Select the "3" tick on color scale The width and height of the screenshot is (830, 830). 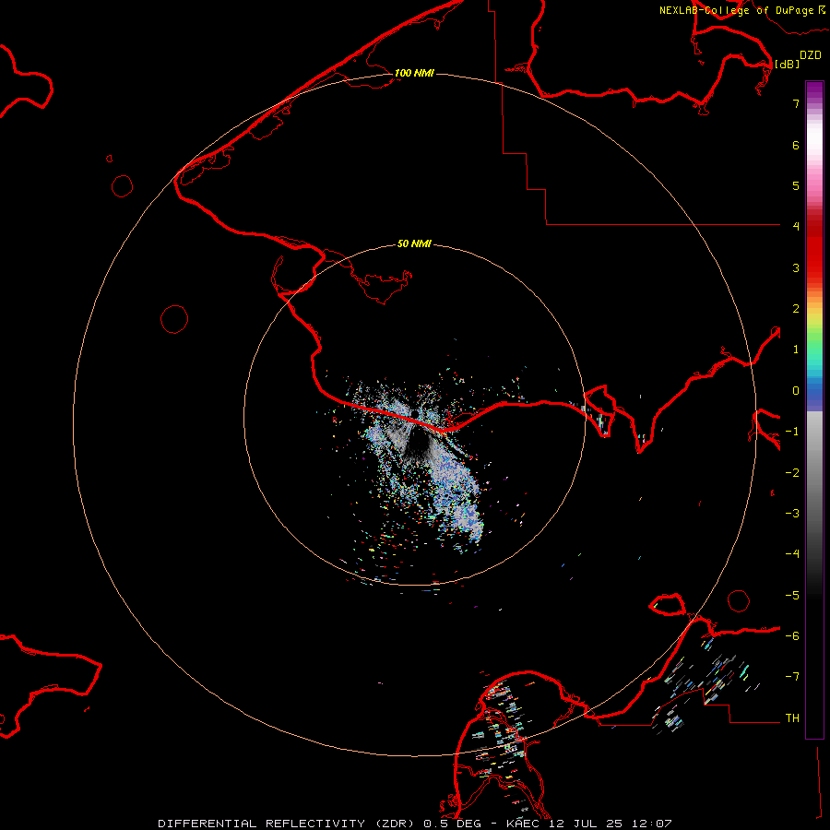[796, 267]
